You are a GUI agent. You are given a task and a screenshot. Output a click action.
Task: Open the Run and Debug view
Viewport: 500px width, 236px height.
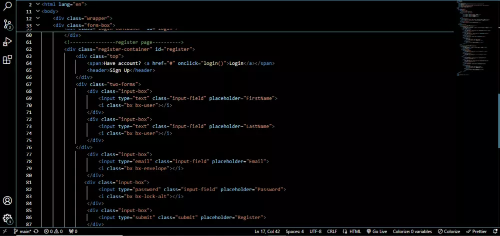[7, 42]
